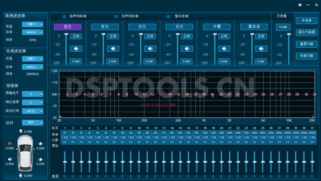This screenshot has height=181, width=321.
Task: Select the rear-right speaker on car diagram
Action: point(41,159)
